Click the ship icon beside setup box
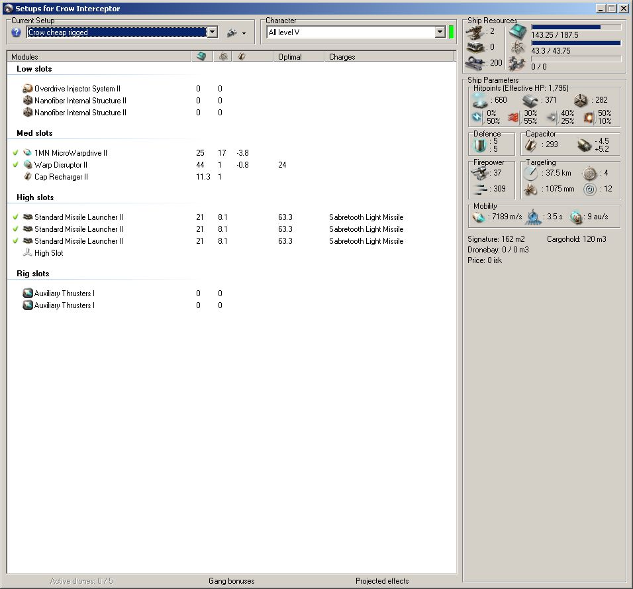 pyautogui.click(x=232, y=32)
